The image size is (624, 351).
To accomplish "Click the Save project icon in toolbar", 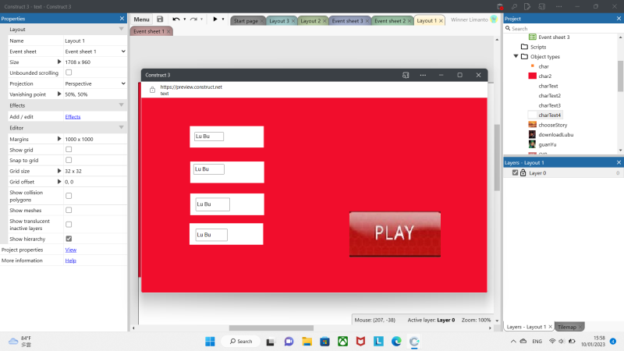I will pos(160,19).
